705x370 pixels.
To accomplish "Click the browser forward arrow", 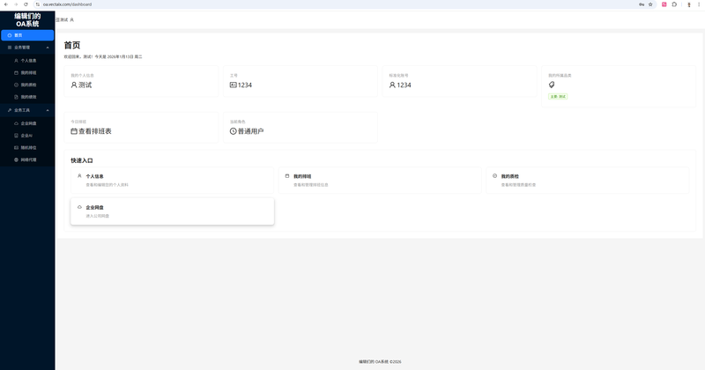I will coord(16,4).
